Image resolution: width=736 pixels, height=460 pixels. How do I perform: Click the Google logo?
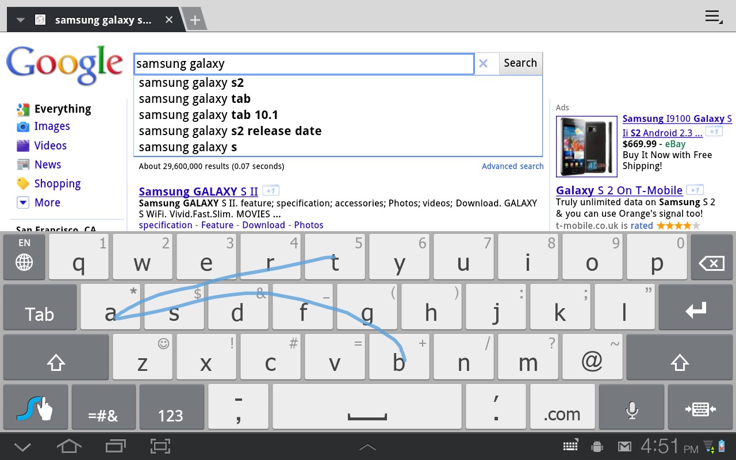pos(64,66)
